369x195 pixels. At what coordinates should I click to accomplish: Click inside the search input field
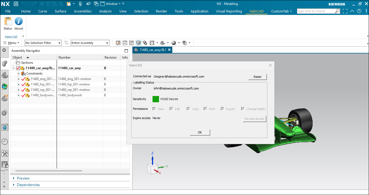[316, 11]
